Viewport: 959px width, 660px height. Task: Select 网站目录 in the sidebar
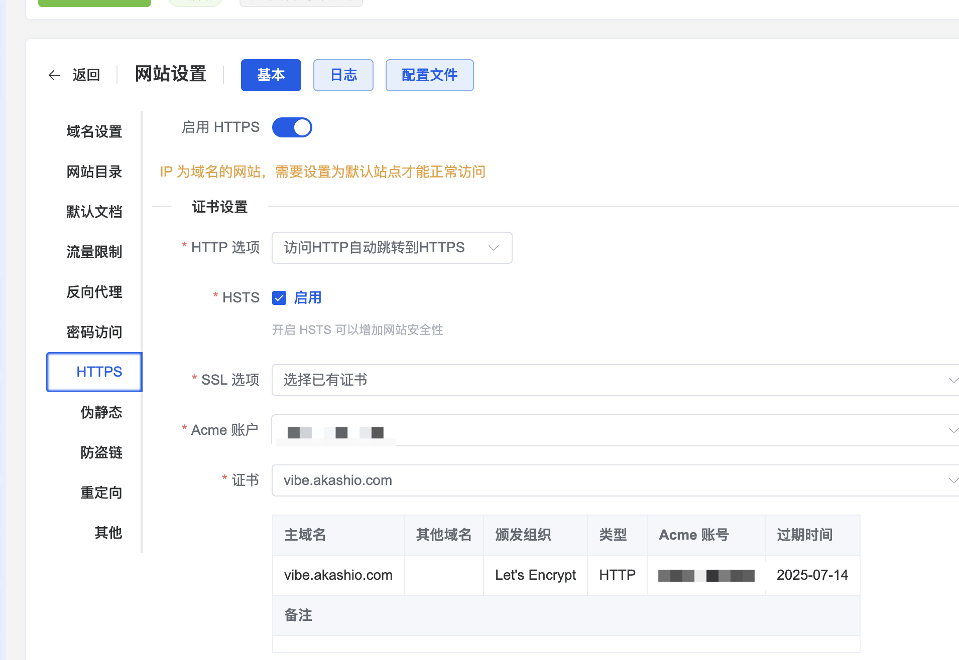tap(94, 172)
